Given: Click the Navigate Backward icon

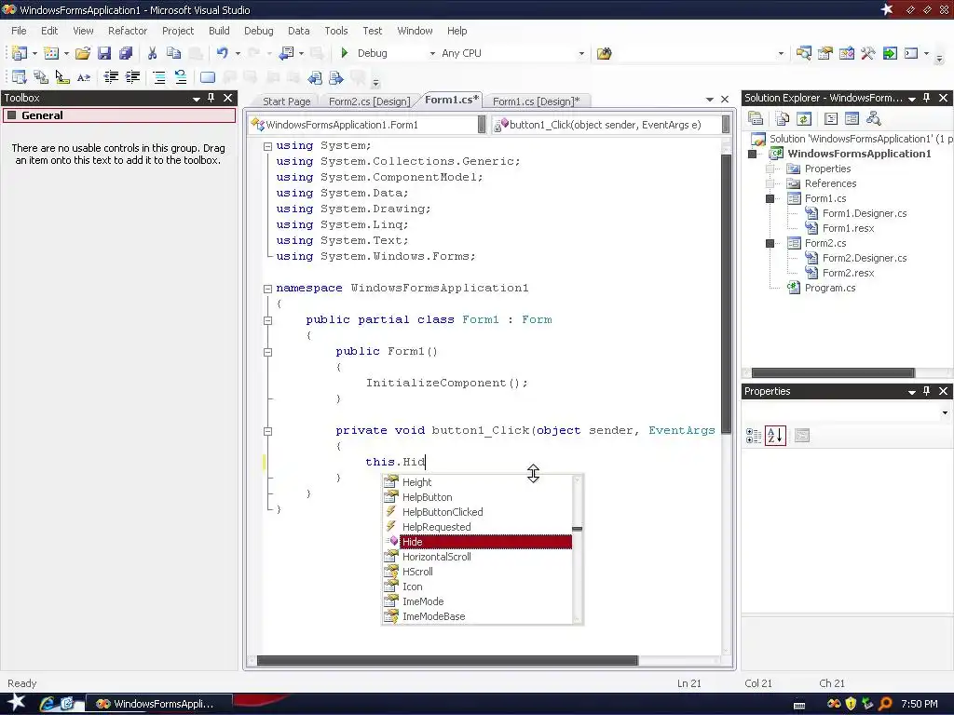Looking at the screenshot, I should click(287, 53).
